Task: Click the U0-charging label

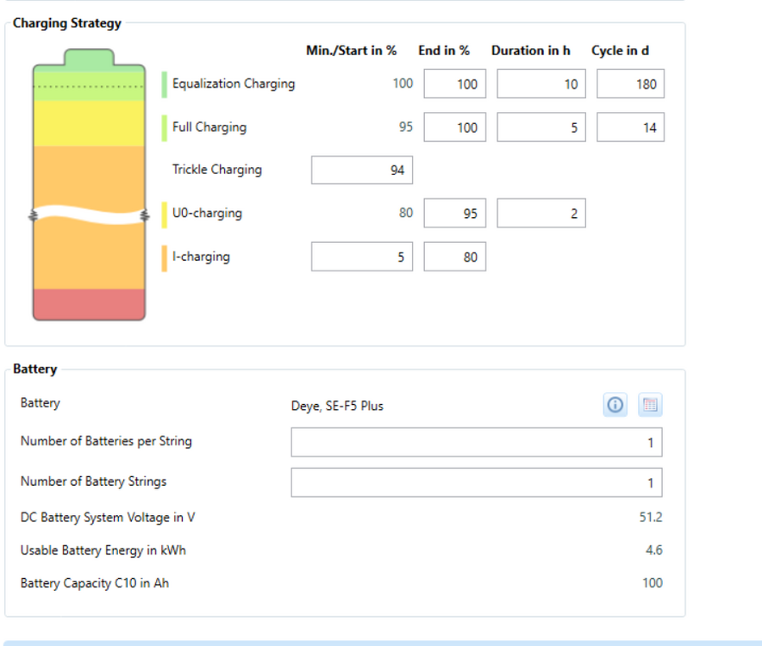Action: 207,213
